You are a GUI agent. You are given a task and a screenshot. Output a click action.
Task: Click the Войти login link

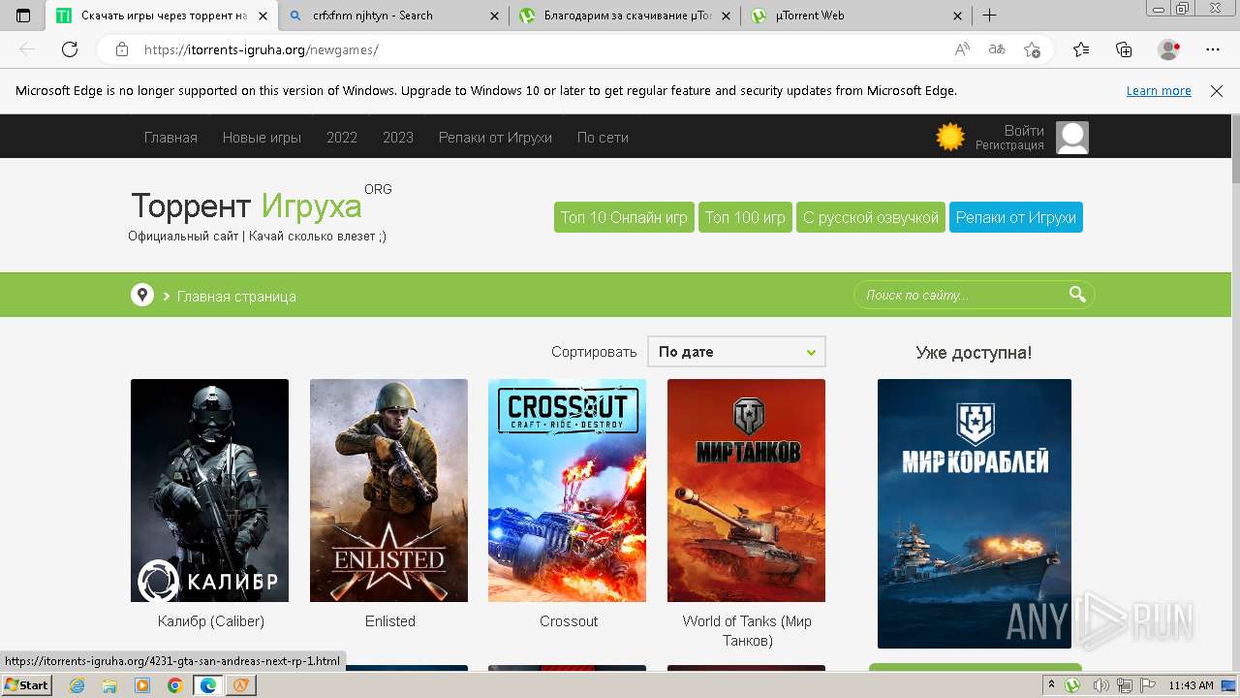click(1024, 130)
